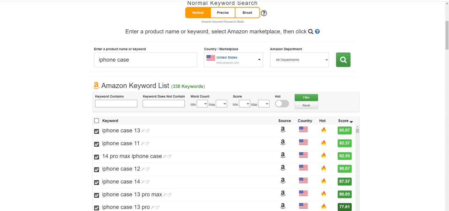Click the 14 pro max iphone case keyword
Image resolution: width=449 pixels, height=211 pixels.
(x=132, y=156)
